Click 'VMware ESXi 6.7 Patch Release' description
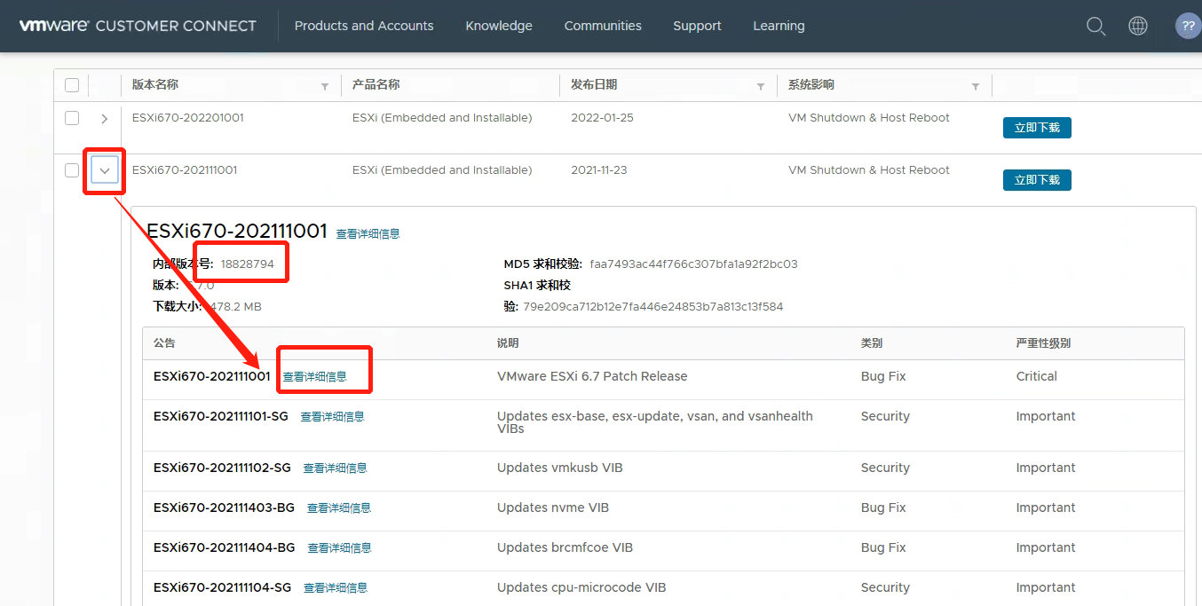 point(592,376)
